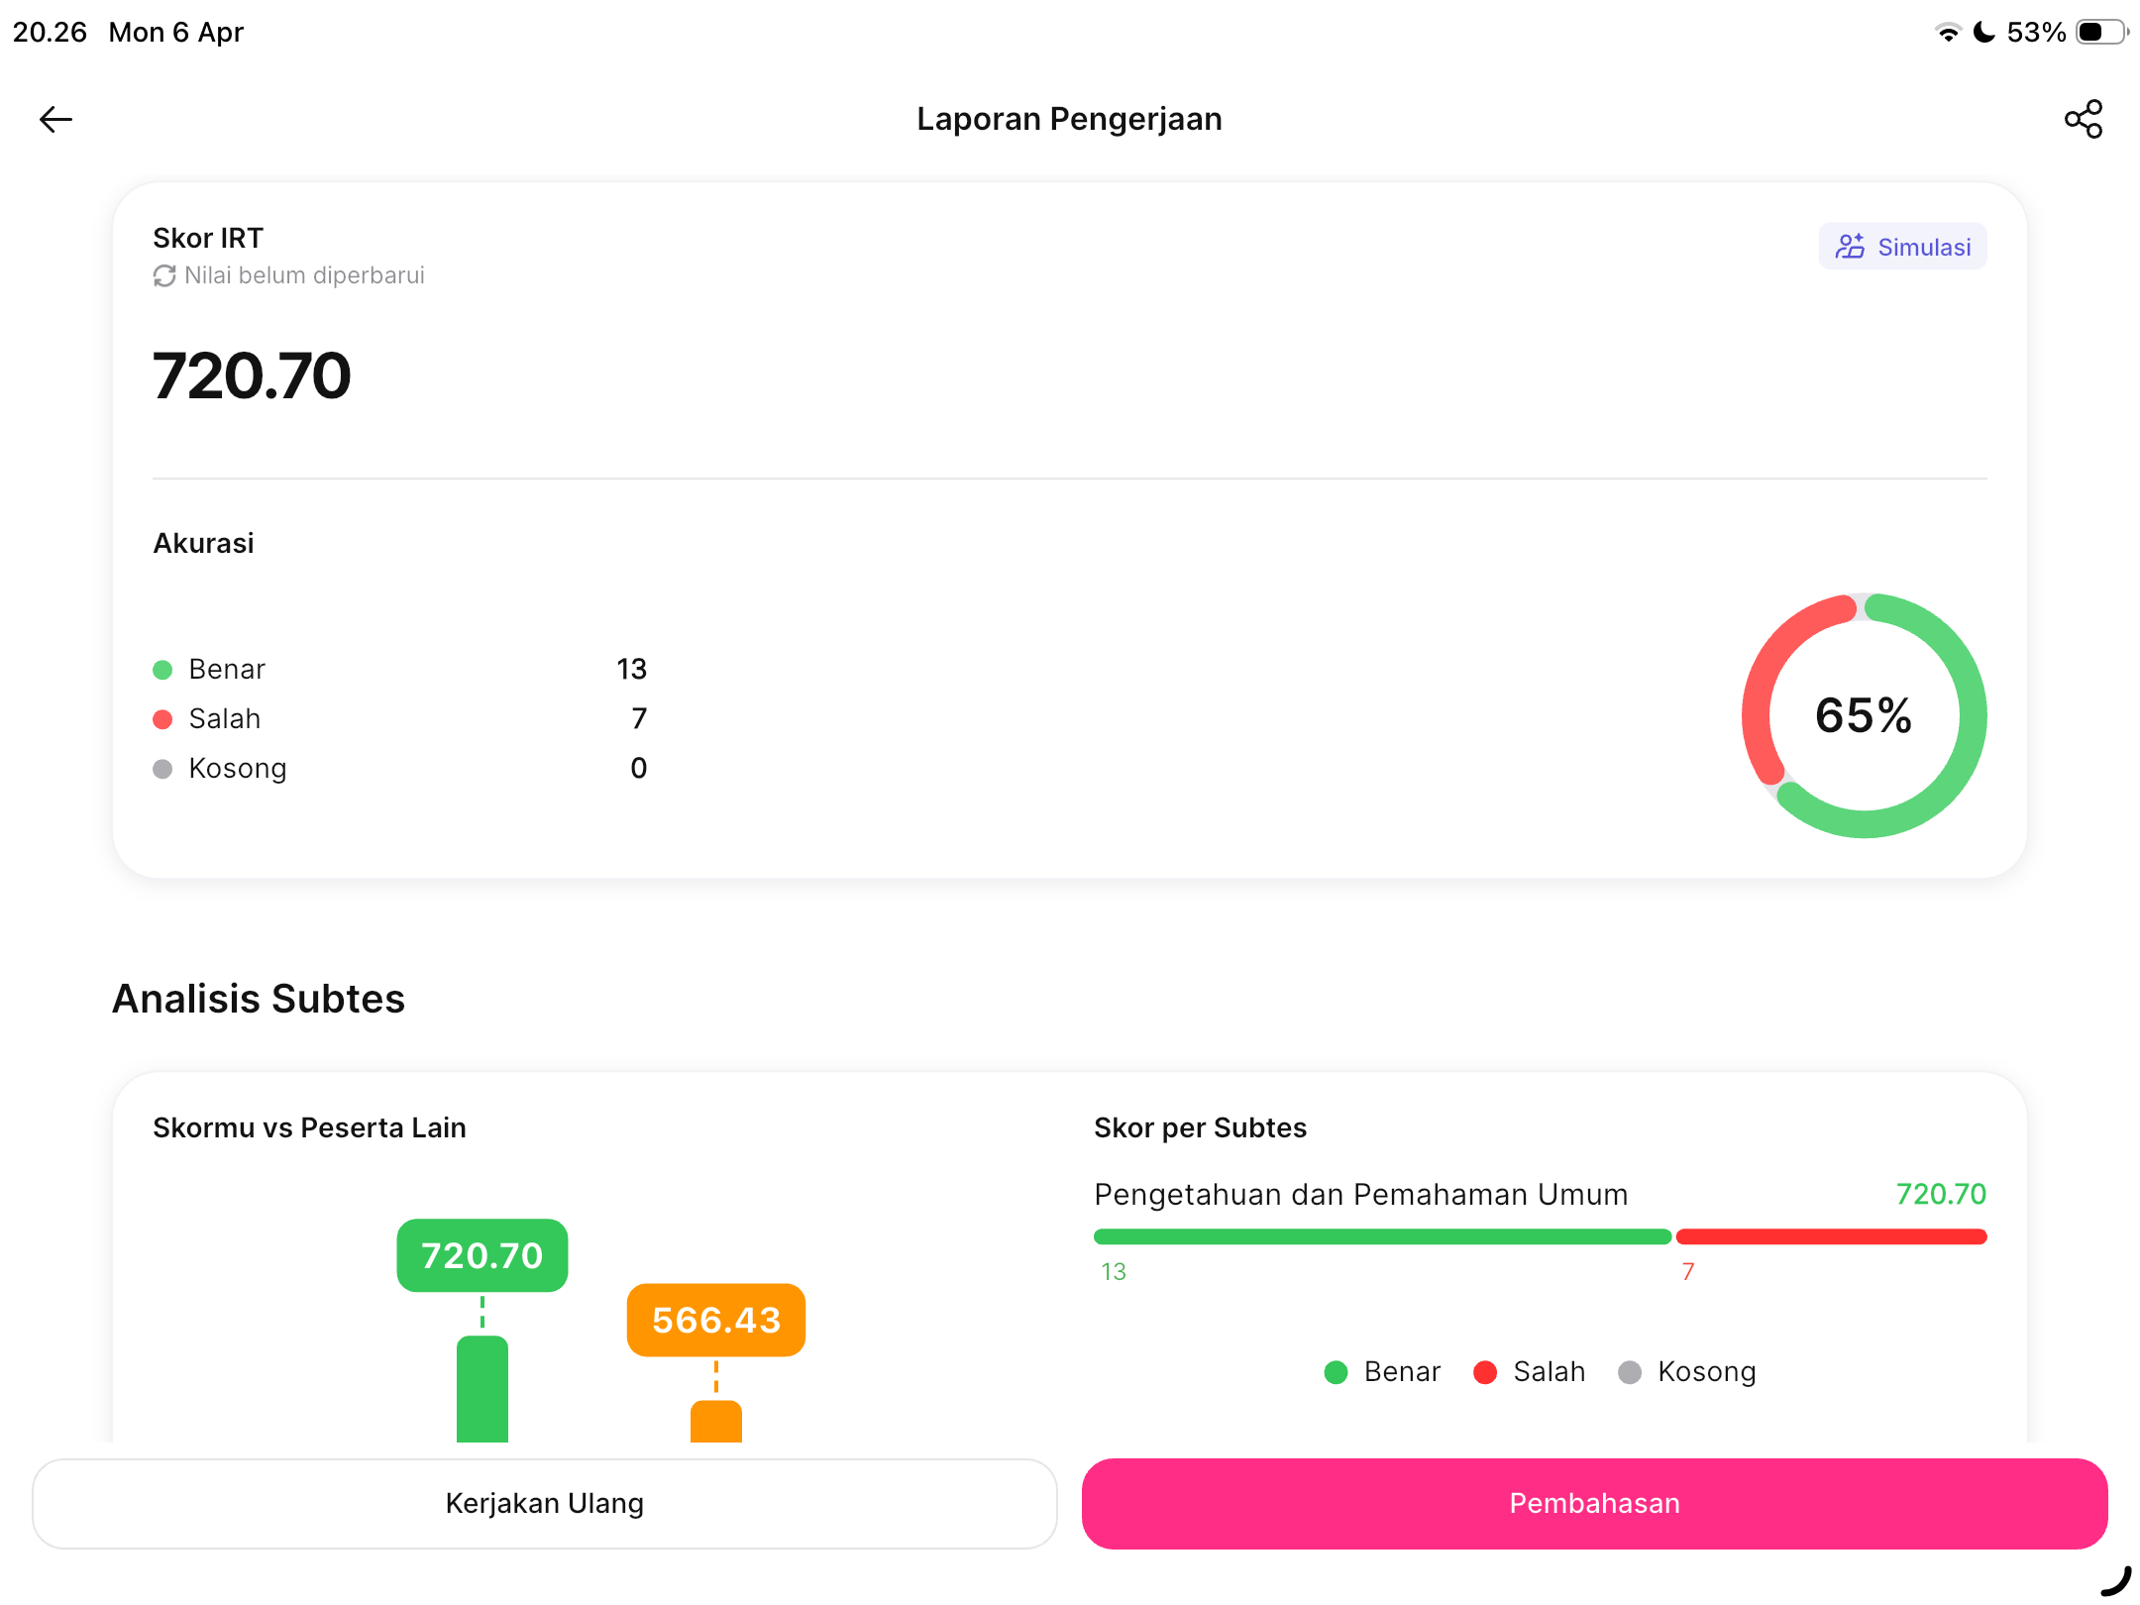Click the Kosong legend under Skor per Subtes
2140x1605 pixels.
pyautogui.click(x=1686, y=1372)
